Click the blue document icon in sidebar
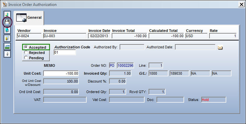 pyautogui.click(x=7, y=30)
